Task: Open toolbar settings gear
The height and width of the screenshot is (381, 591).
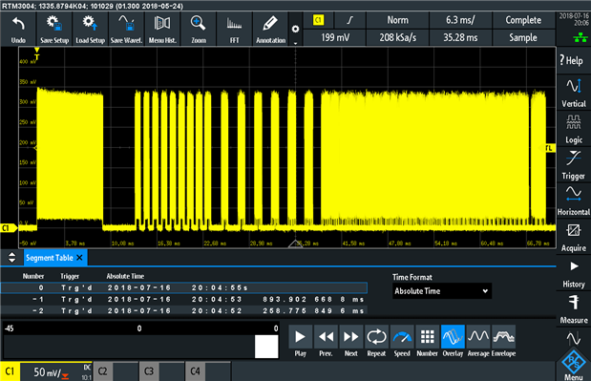Action: click(296, 29)
